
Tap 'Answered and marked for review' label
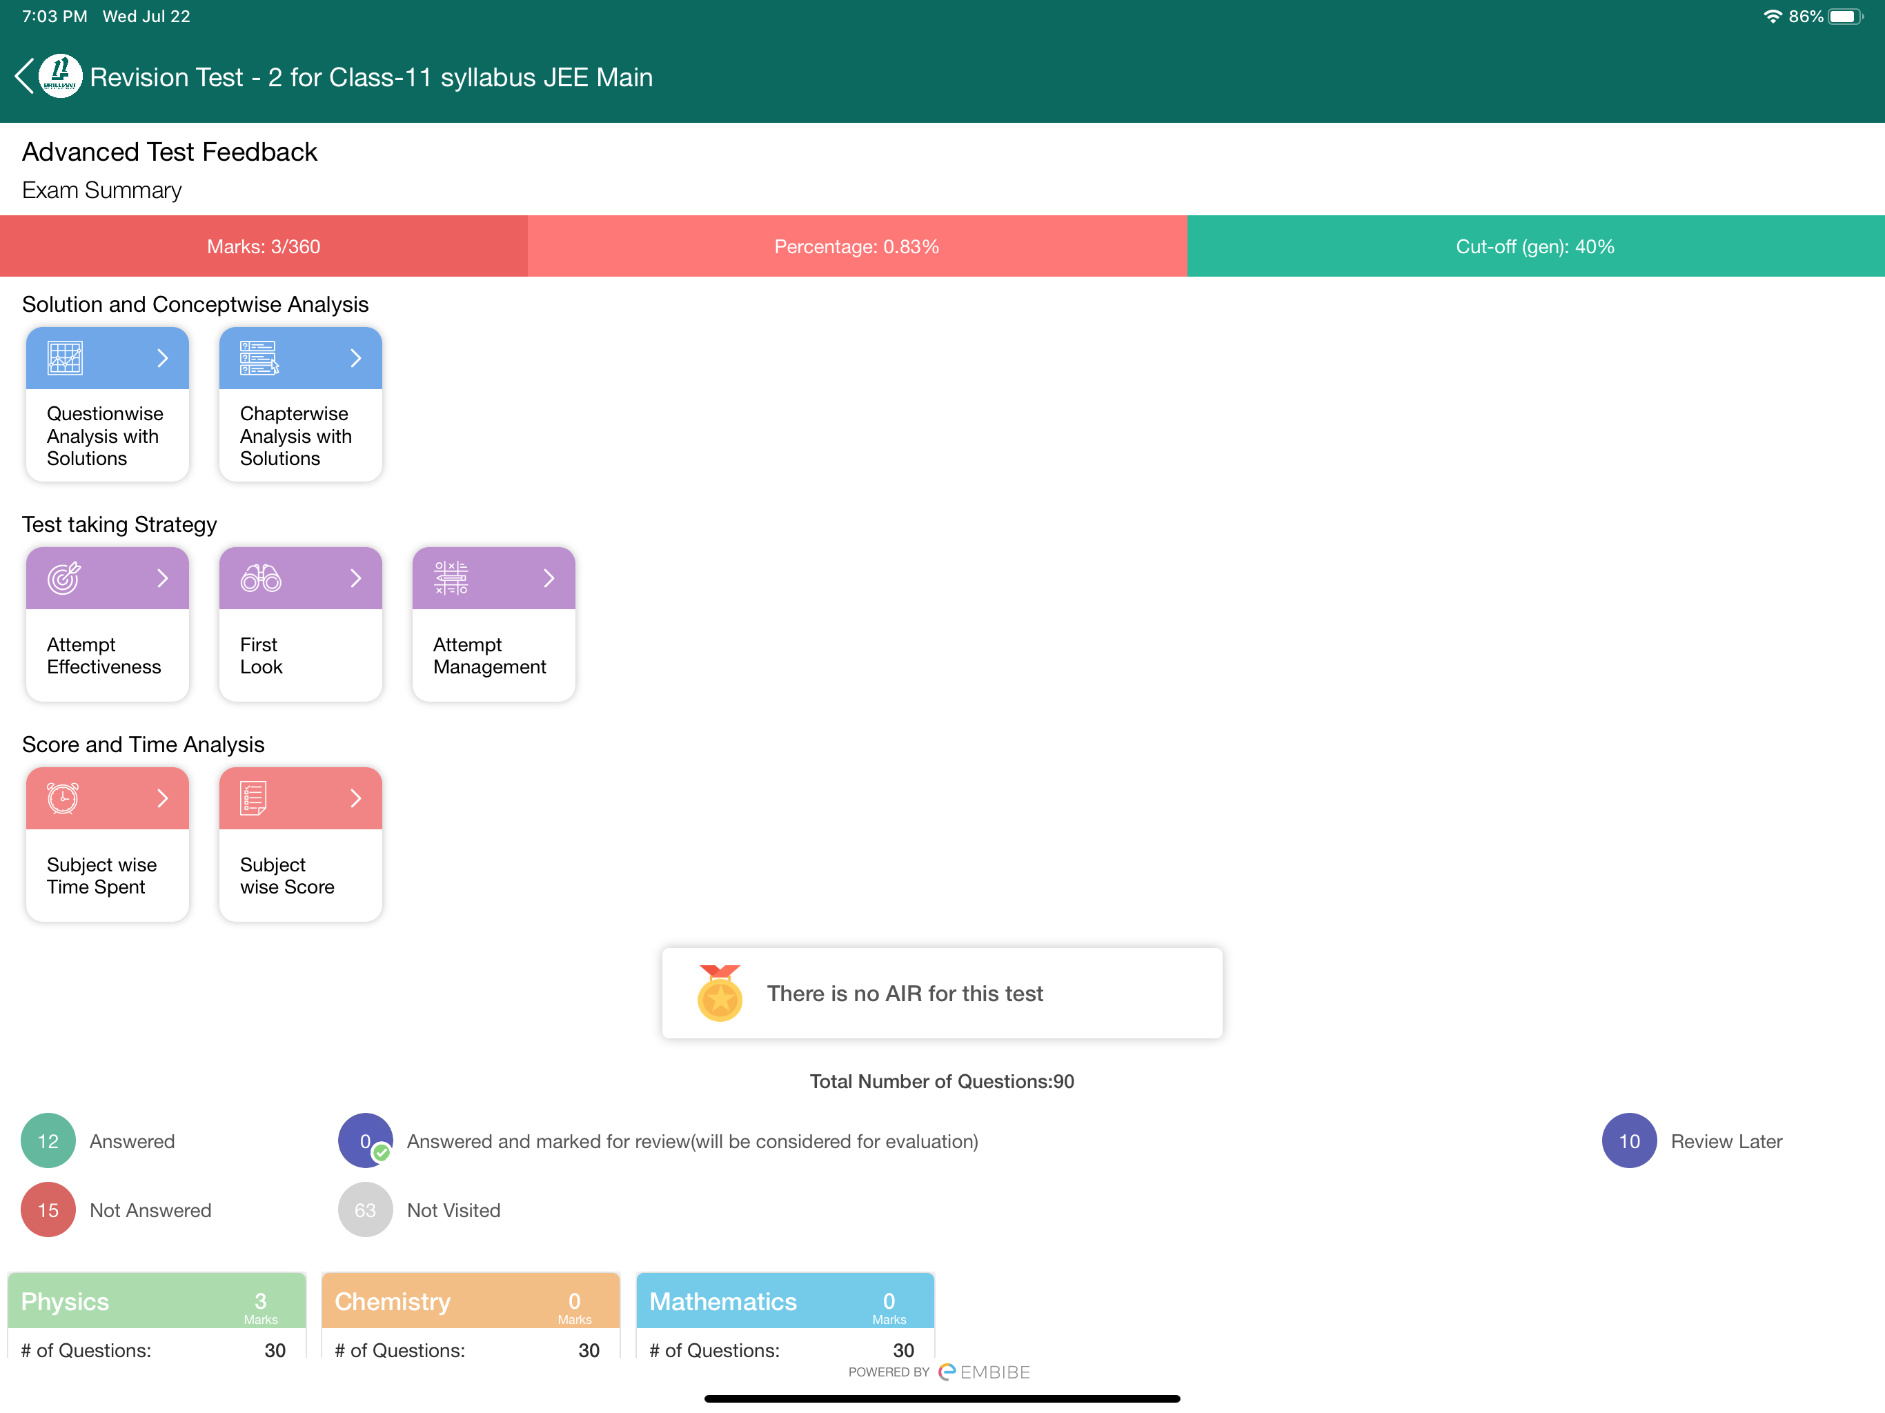[x=692, y=1141]
